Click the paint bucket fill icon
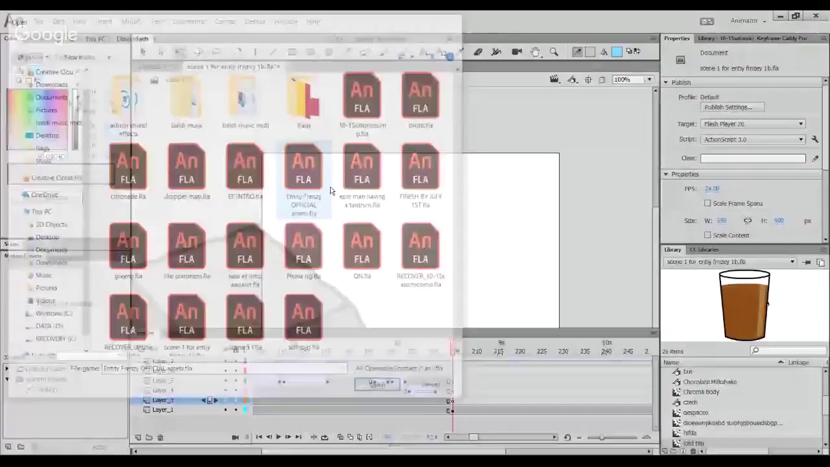Screen dimensions: 830x467 tap(604, 52)
